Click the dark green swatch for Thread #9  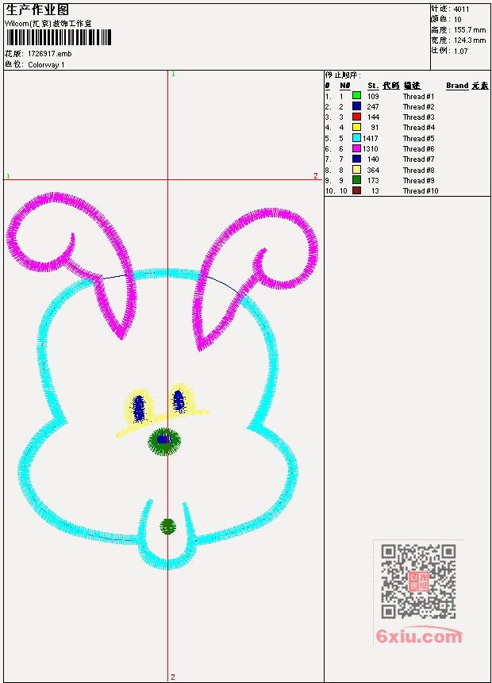[356, 180]
